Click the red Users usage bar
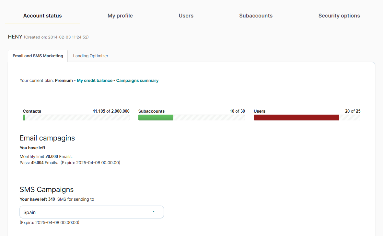Image resolution: width=383 pixels, height=236 pixels. tap(296, 118)
